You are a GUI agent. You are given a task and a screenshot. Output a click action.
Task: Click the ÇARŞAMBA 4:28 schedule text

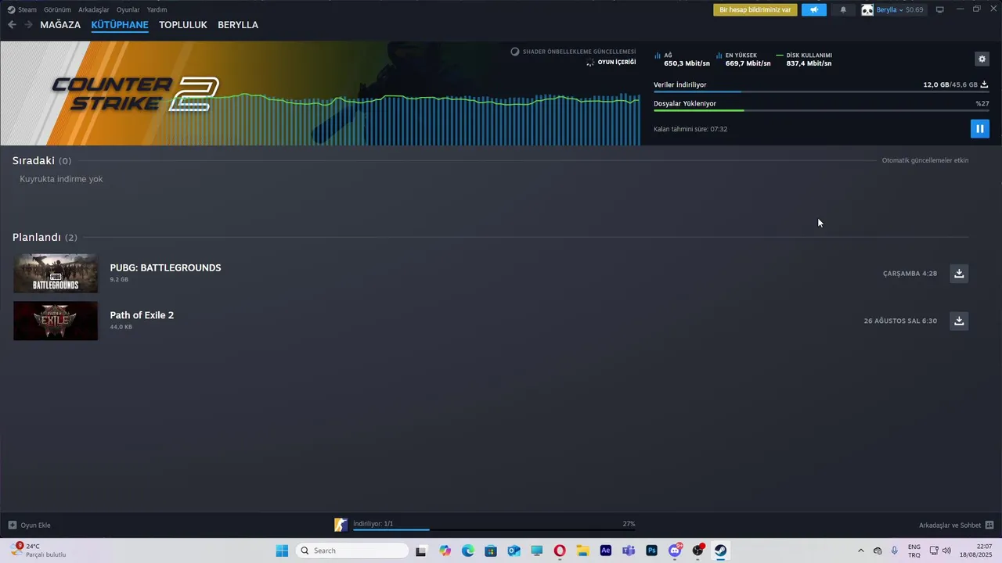point(910,274)
